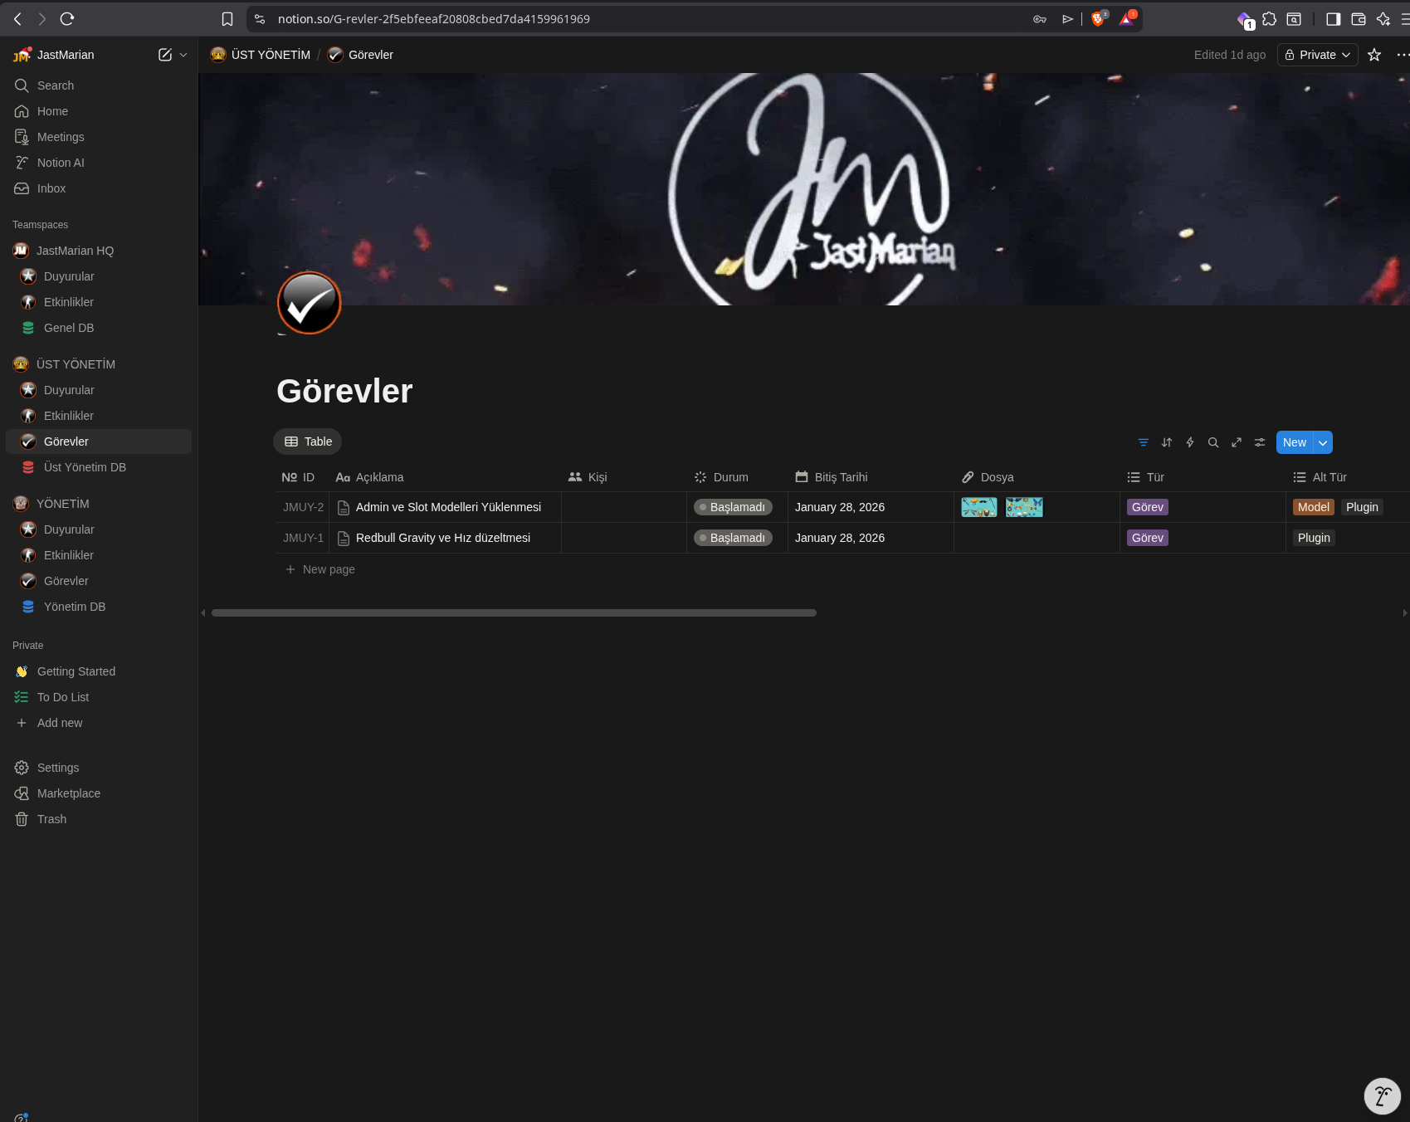1410x1122 pixels.
Task: Open the page icon for Admin ve Slot Modelleri
Action: pyautogui.click(x=344, y=507)
